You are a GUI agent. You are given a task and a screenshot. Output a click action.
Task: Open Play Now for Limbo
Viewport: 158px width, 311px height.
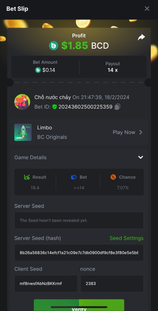(124, 132)
